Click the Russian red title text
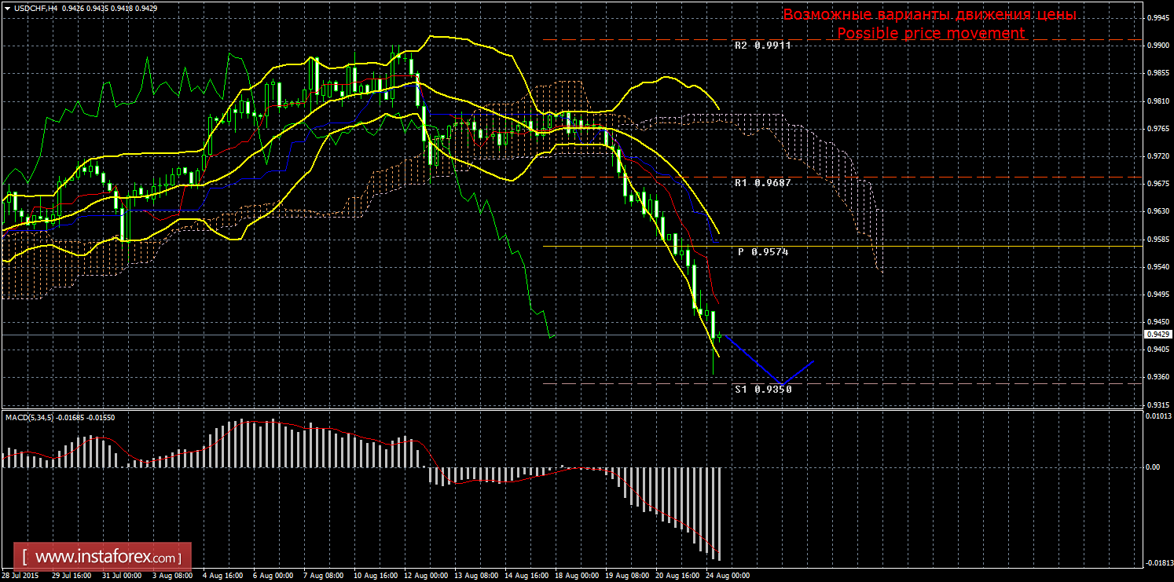 [929, 15]
